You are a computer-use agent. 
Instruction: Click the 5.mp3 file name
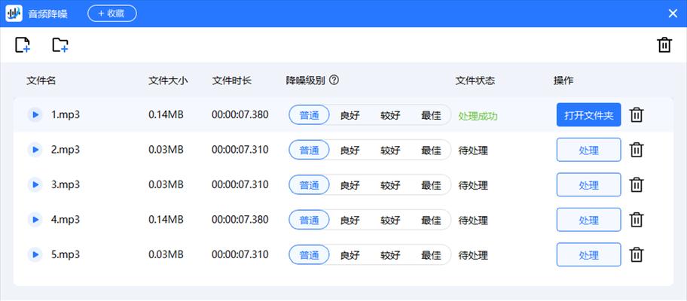pyautogui.click(x=66, y=254)
